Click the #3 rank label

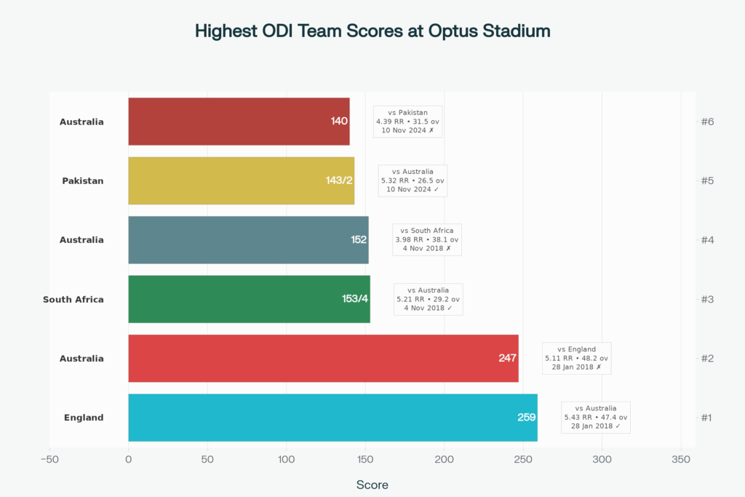706,299
